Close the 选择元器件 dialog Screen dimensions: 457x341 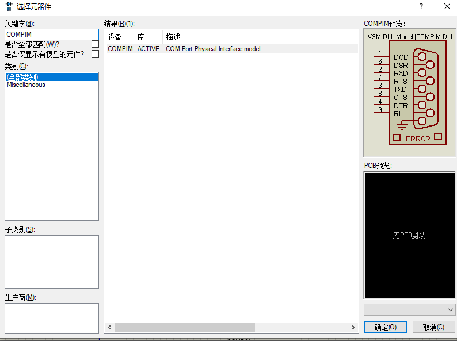pos(447,7)
